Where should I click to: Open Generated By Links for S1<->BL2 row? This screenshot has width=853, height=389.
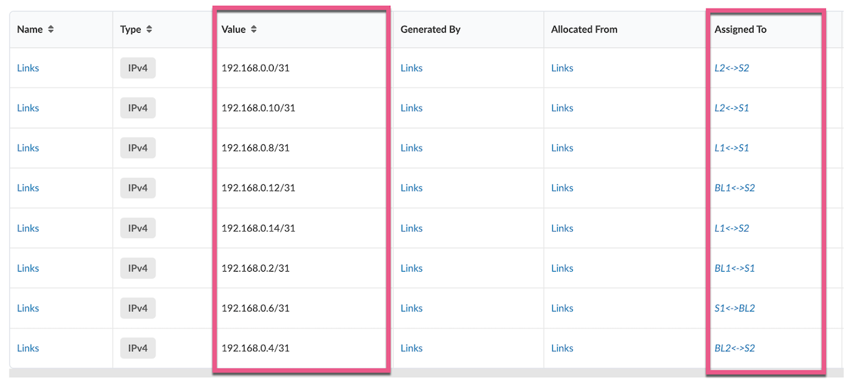[412, 308]
